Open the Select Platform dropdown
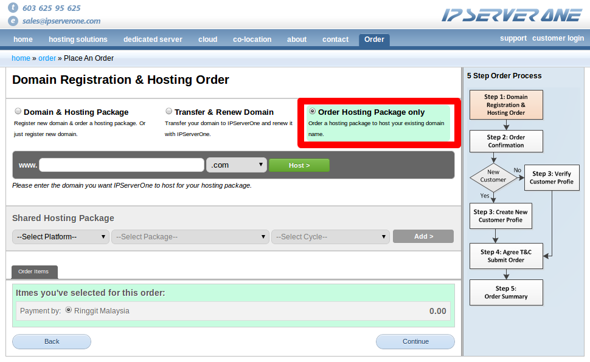Screen dimensions: 590x362 (x=61, y=237)
